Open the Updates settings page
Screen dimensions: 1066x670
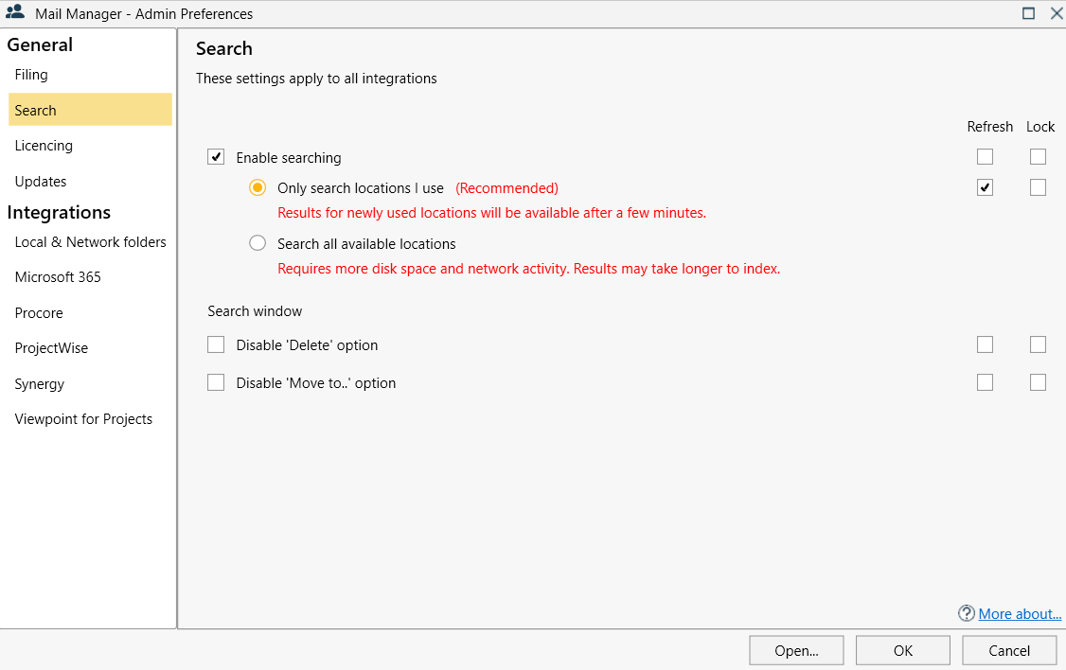39,181
